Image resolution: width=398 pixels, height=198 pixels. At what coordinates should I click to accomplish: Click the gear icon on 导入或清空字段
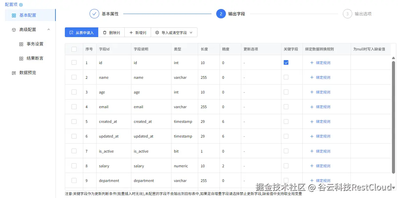pos(157,32)
